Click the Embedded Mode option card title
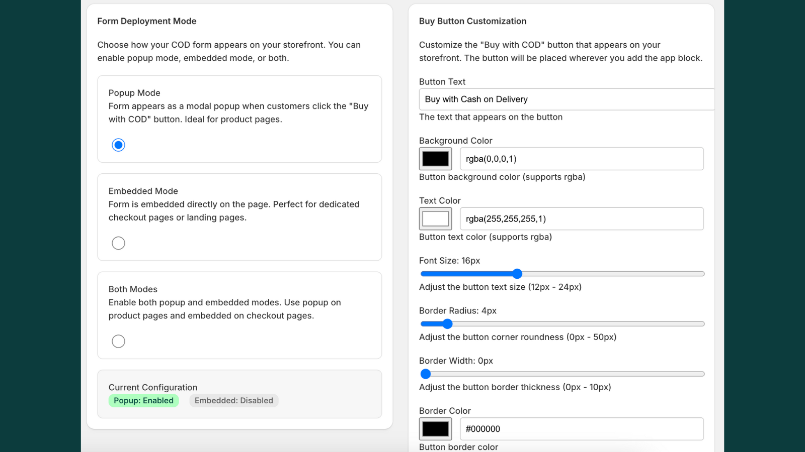This screenshot has height=452, width=805. coord(143,191)
